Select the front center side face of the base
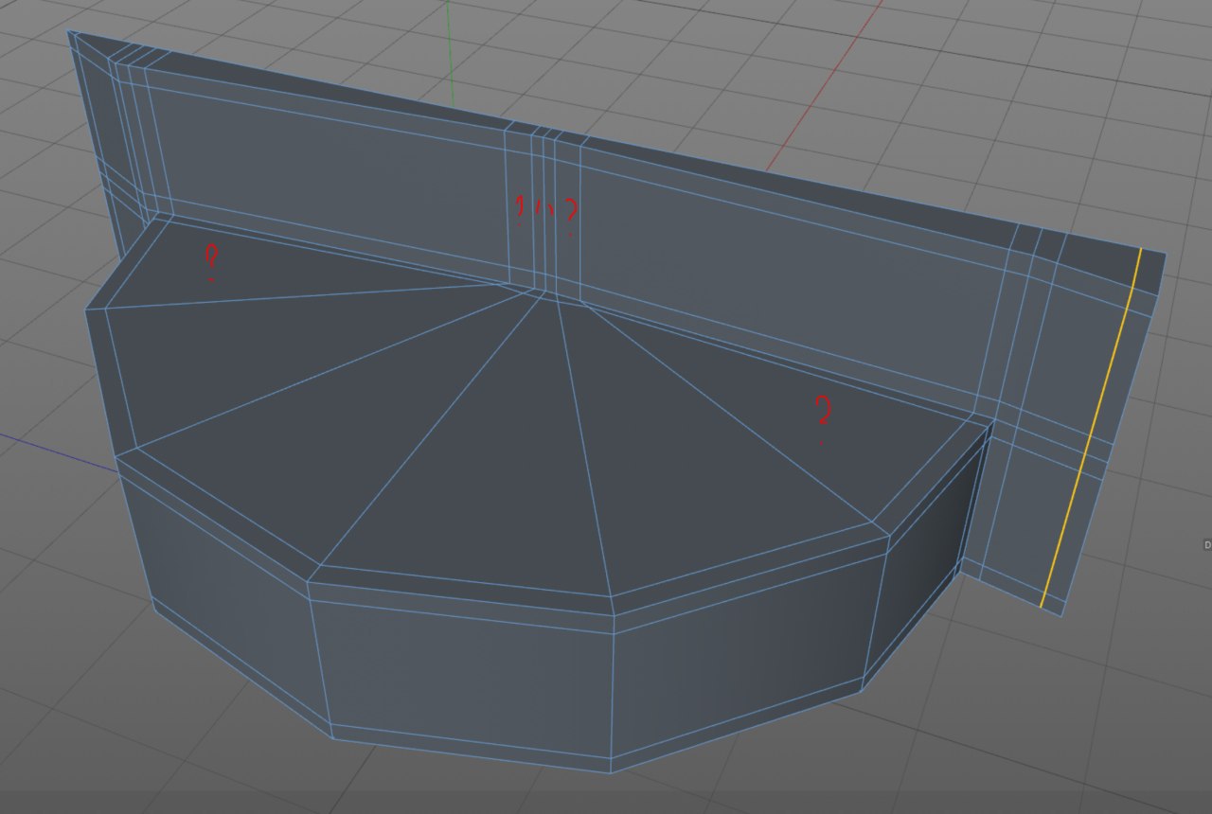 469,677
